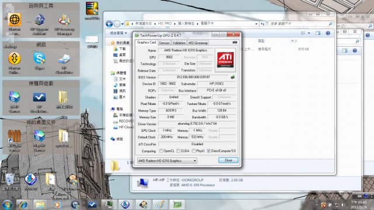Click the Memory Type GDDR3 field

(x=171, y=110)
